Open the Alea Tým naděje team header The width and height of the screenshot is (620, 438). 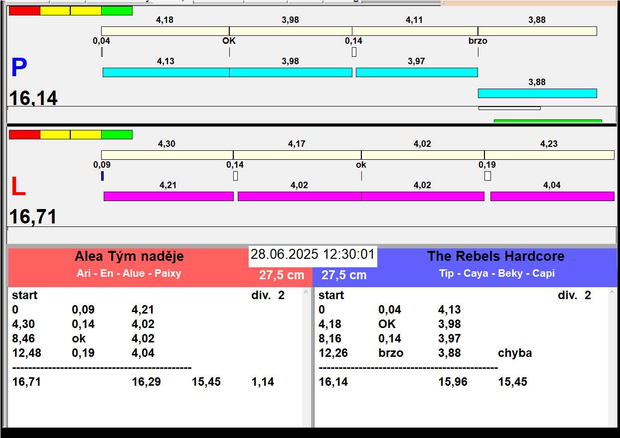129,257
